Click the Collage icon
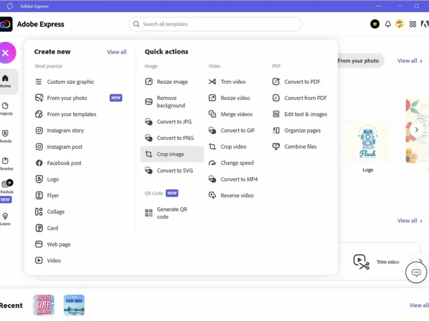This screenshot has height=322, width=429. pyautogui.click(x=39, y=211)
